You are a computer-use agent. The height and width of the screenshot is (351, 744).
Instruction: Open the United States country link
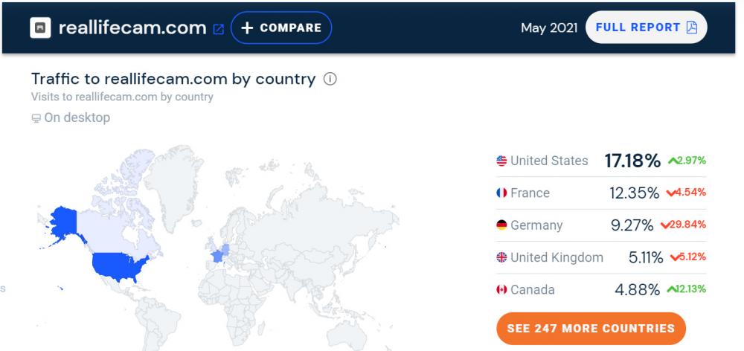pyautogui.click(x=549, y=161)
